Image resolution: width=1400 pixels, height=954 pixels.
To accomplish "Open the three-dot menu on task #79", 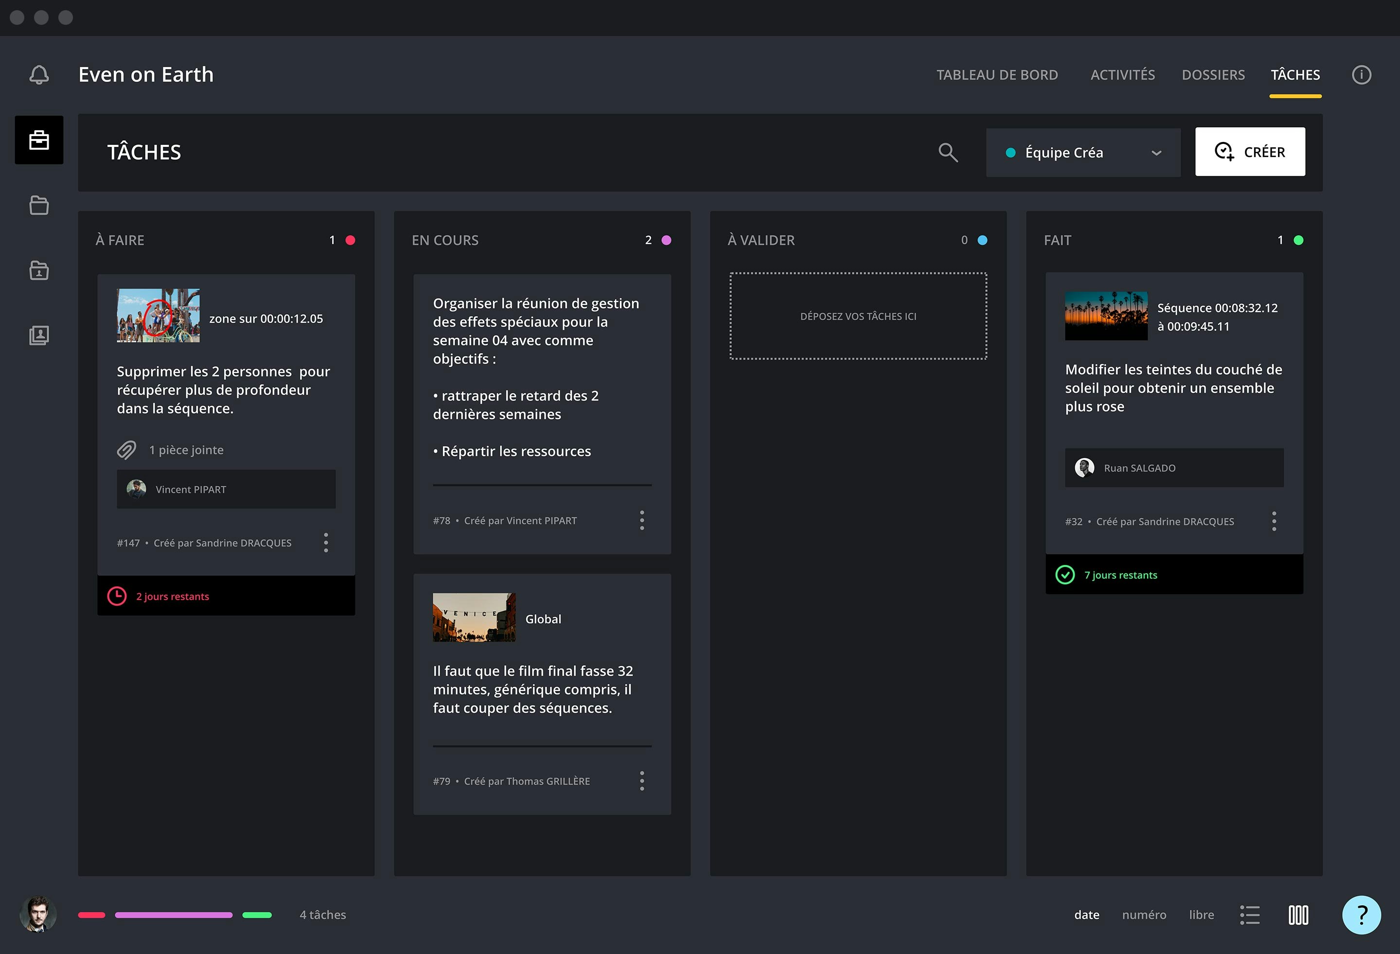I will (641, 781).
